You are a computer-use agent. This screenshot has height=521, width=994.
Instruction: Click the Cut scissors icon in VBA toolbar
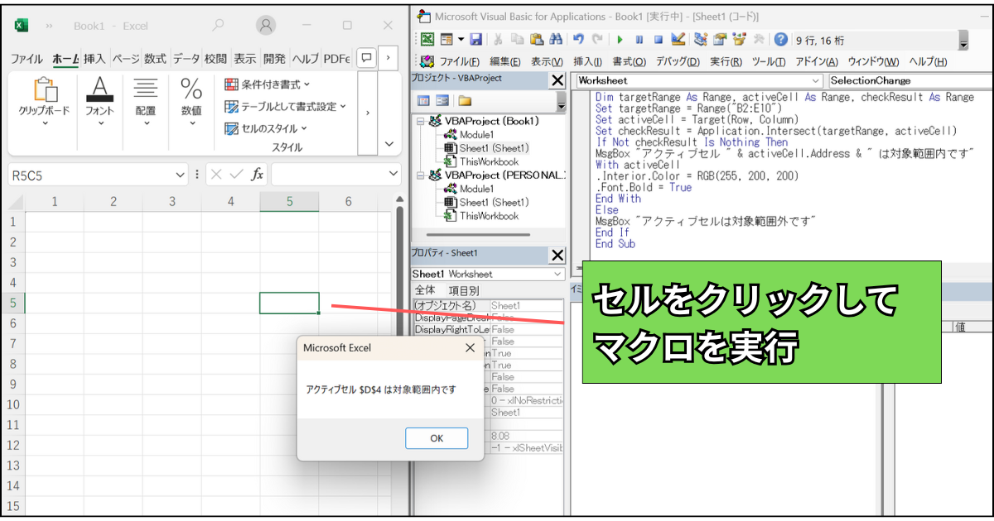click(x=499, y=39)
